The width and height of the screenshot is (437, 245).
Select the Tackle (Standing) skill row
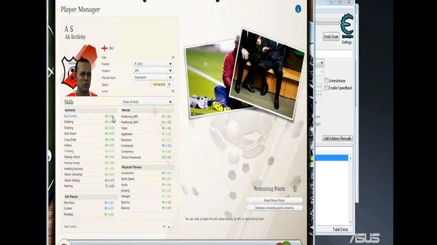pyautogui.click(x=89, y=174)
